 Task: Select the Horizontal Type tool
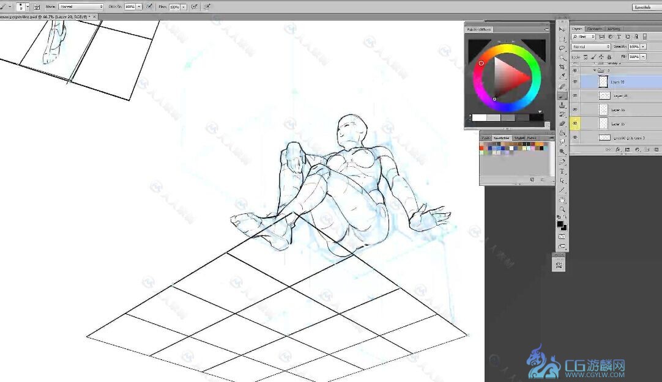pos(562,172)
